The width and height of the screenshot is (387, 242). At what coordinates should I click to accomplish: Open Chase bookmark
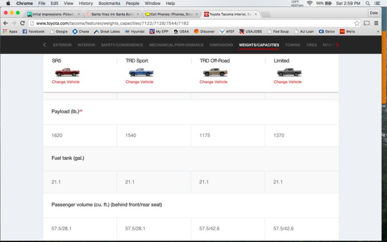81,31
